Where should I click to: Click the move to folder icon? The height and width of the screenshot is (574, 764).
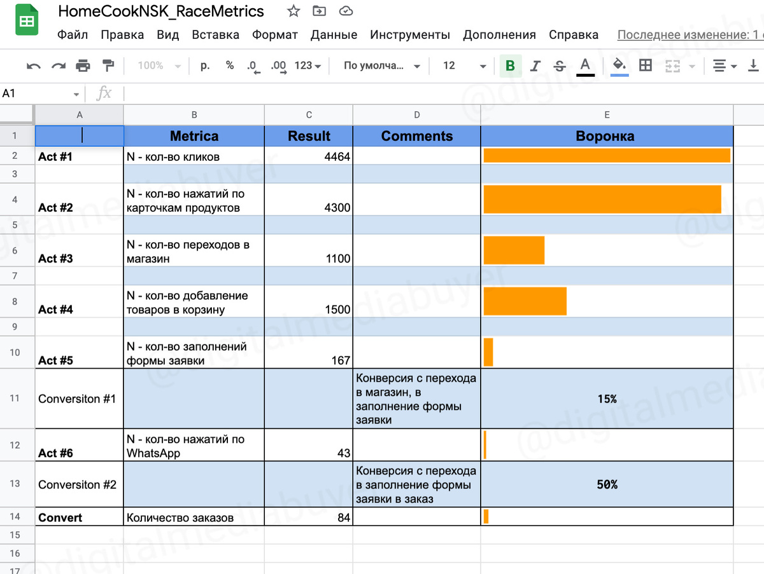click(320, 11)
